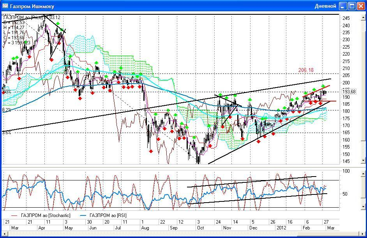Click the date 16 on the time axis

(290, 222)
